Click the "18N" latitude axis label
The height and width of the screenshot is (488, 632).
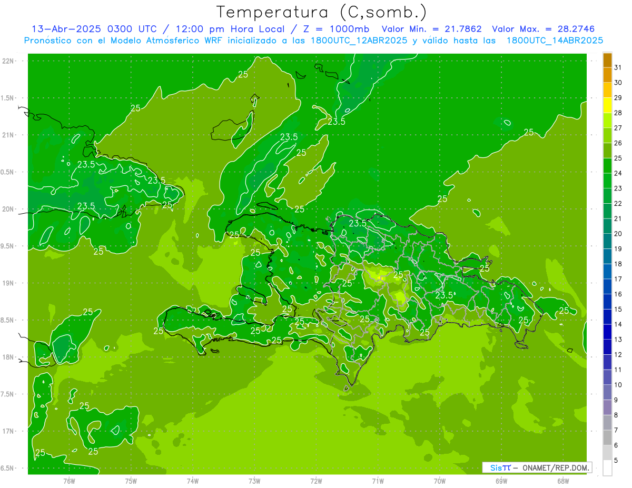[8, 357]
